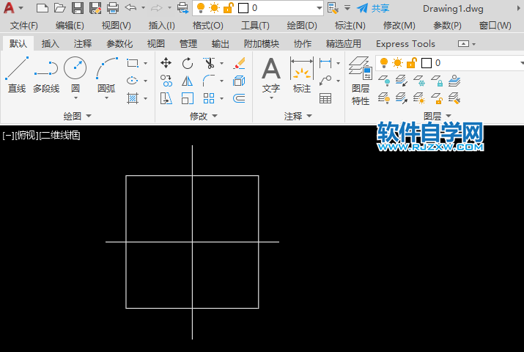Activate the Linear dimension tool

[325, 62]
